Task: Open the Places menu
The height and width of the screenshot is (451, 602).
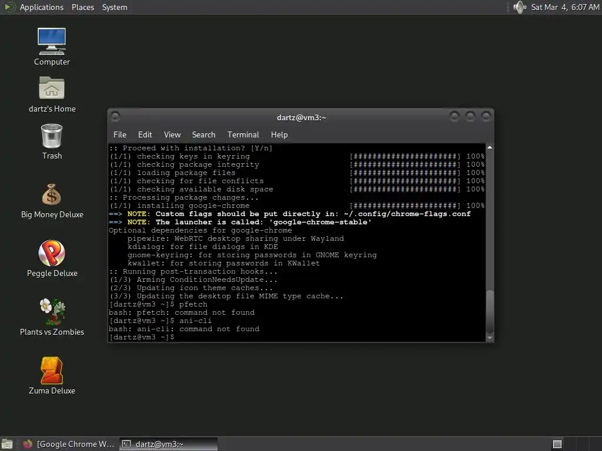Action: tap(82, 7)
